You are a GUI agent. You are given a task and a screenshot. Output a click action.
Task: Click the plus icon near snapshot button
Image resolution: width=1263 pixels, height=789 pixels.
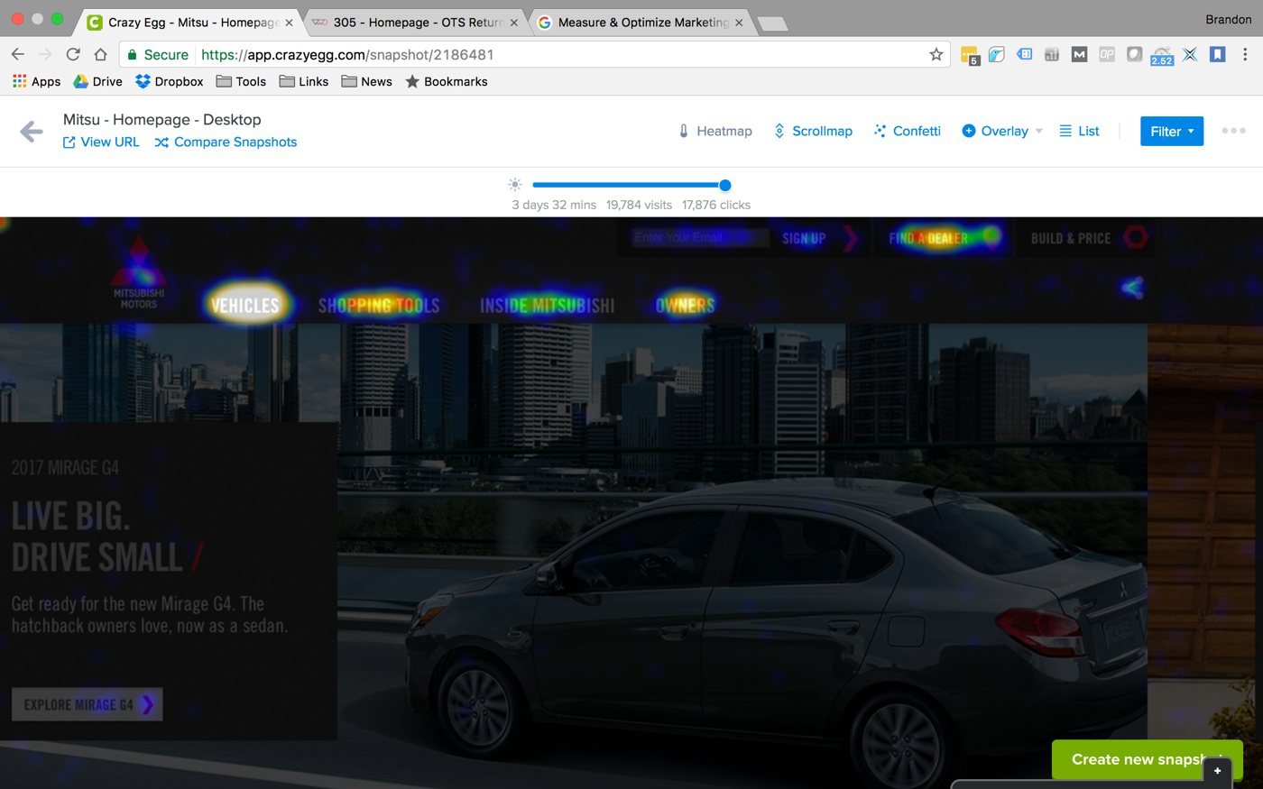coord(1217,771)
